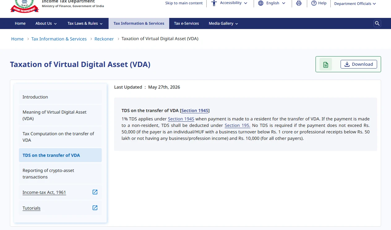Click the Help question mark icon
The height and width of the screenshot is (230, 391).
click(314, 3)
